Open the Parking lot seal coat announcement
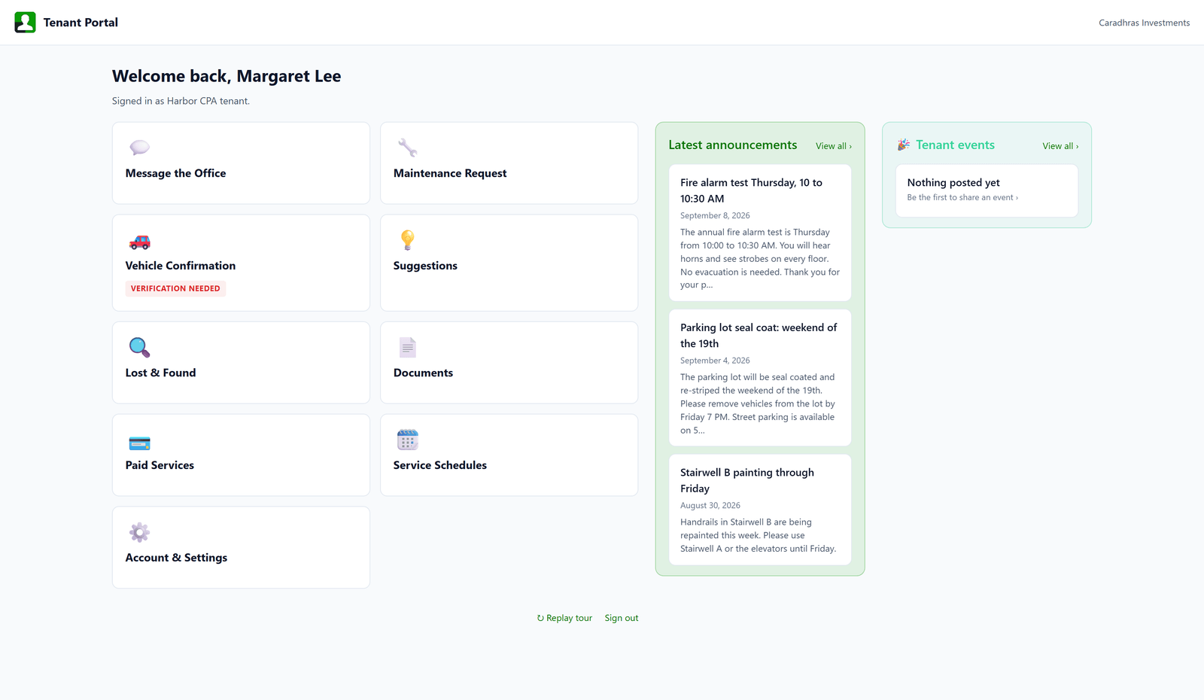The image size is (1204, 700). (x=760, y=378)
